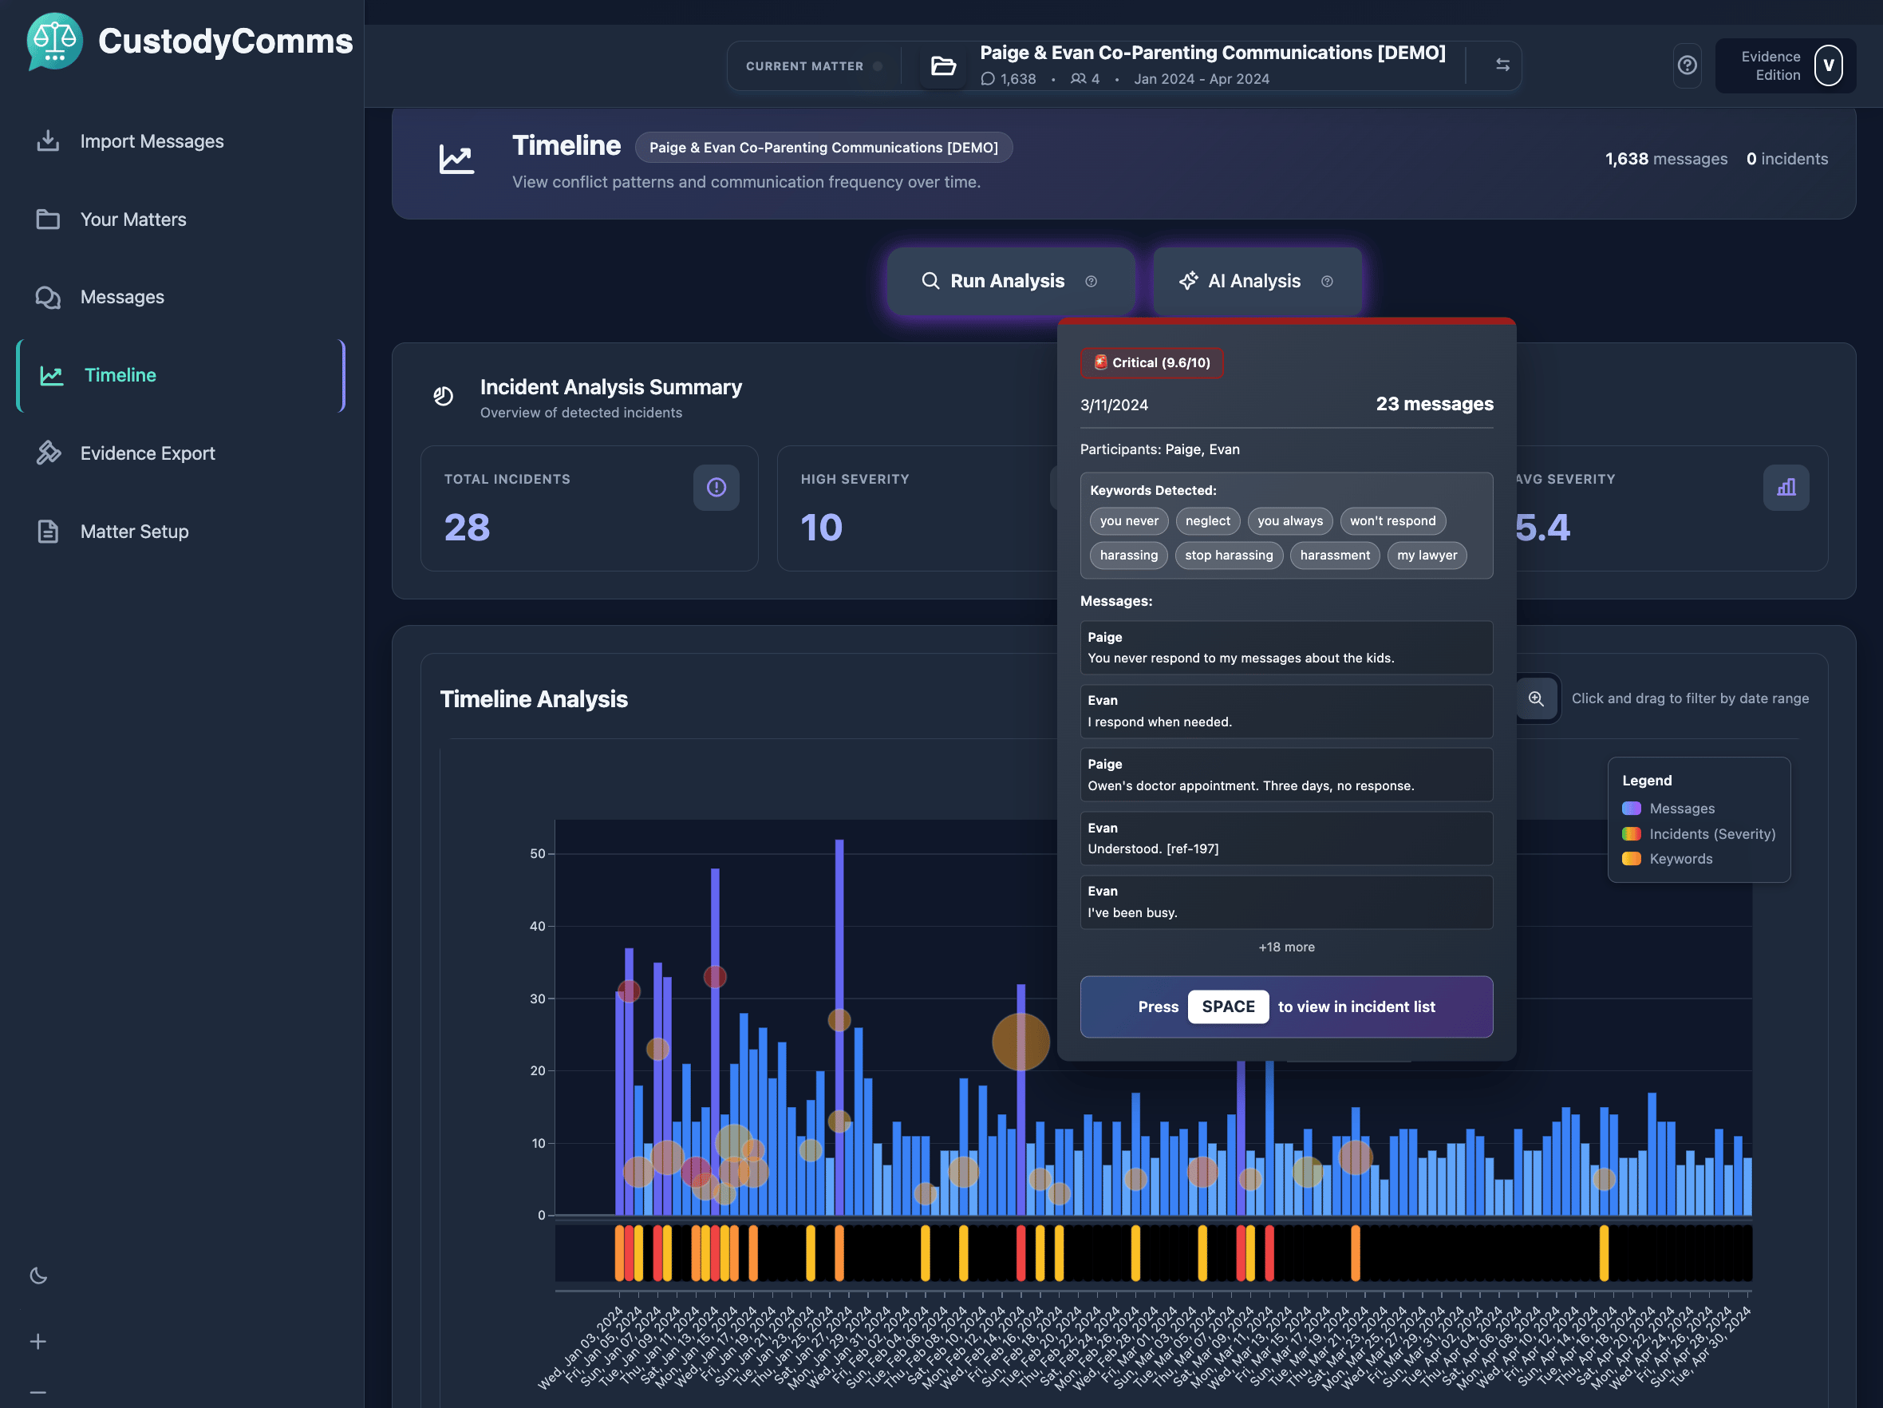Click the 'my lawyer' keyword chip
The height and width of the screenshot is (1408, 1883).
click(1427, 556)
